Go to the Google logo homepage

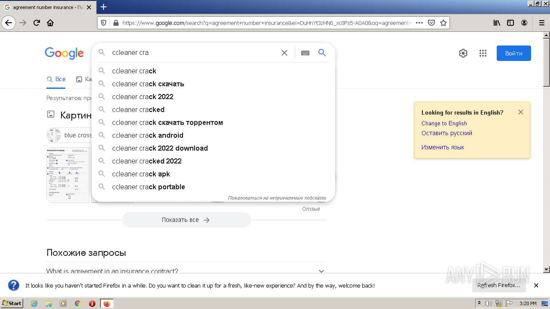64,53
